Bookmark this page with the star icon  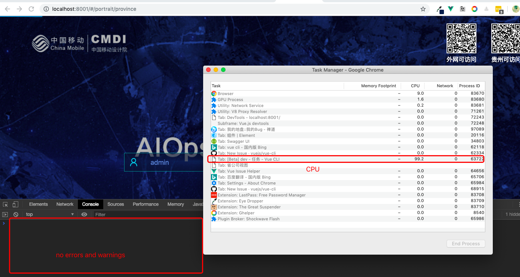[423, 9]
